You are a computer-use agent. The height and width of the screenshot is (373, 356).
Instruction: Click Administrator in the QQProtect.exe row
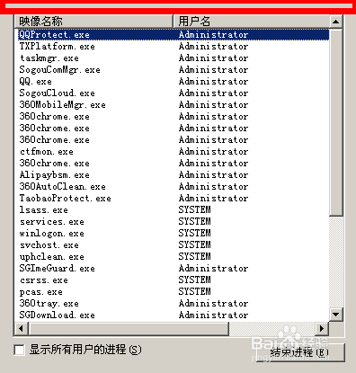(213, 35)
